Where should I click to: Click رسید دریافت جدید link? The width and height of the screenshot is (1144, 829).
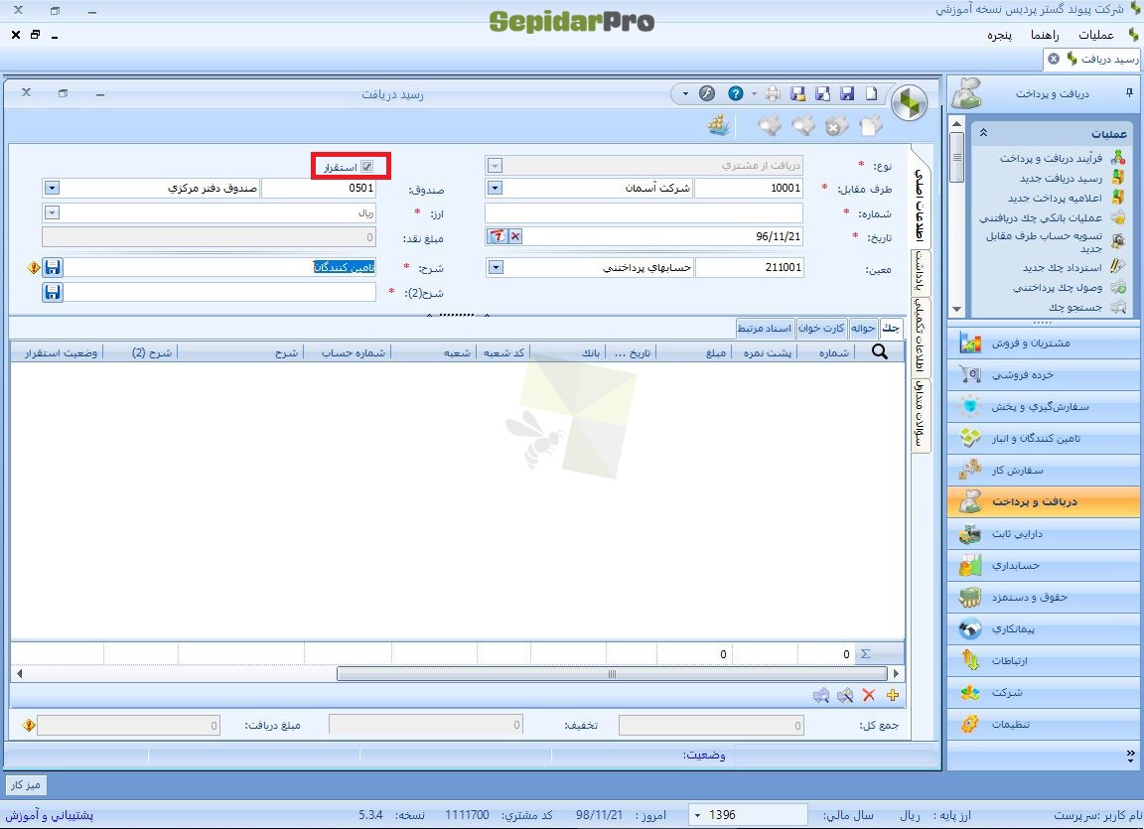point(1061,178)
